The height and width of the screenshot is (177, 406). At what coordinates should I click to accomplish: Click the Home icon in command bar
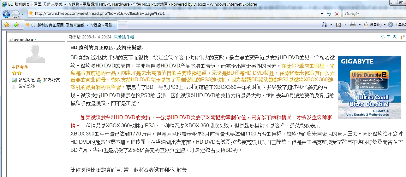[325, 25]
